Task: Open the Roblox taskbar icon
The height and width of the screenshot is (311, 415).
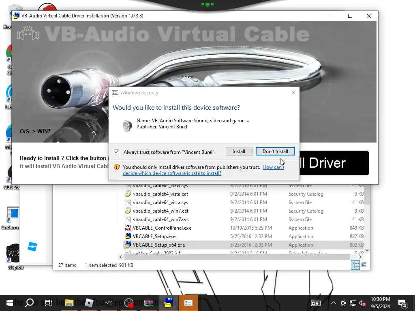Action: click(x=89, y=302)
